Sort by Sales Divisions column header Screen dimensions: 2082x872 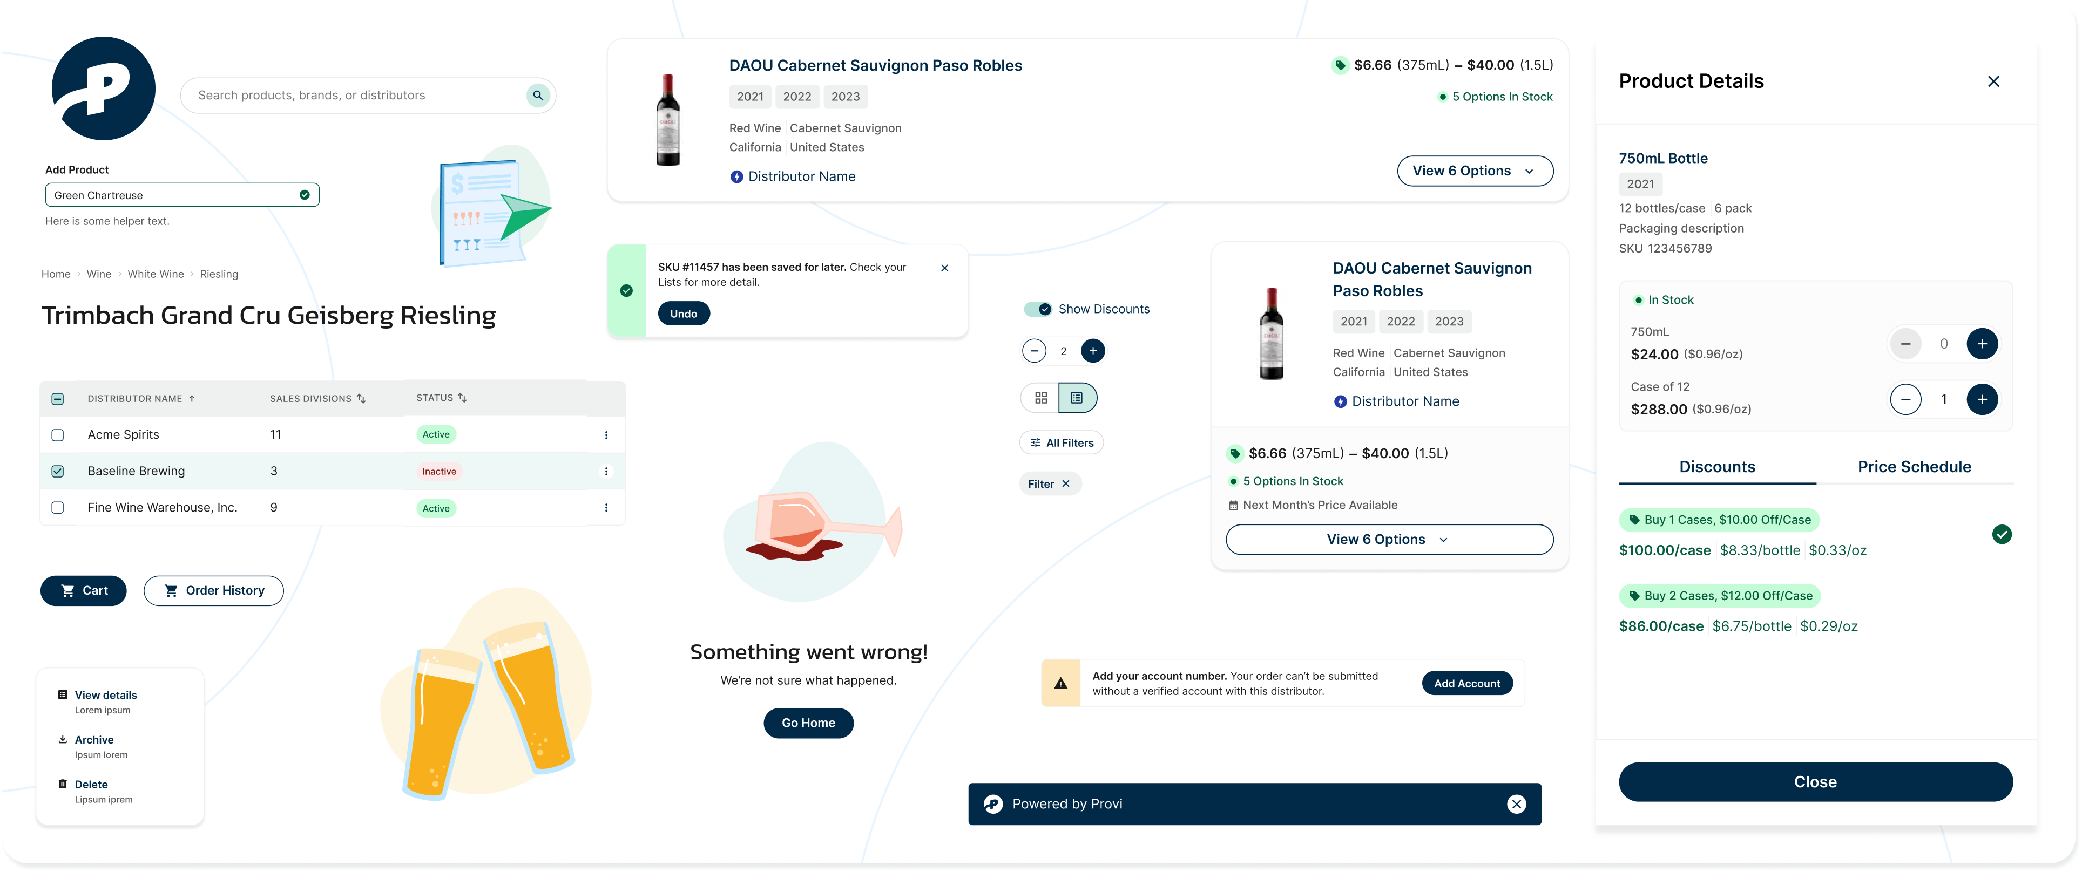317,399
